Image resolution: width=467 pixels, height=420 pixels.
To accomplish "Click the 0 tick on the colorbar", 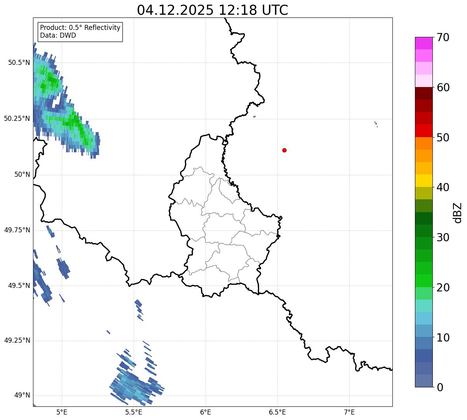I will click(x=440, y=387).
